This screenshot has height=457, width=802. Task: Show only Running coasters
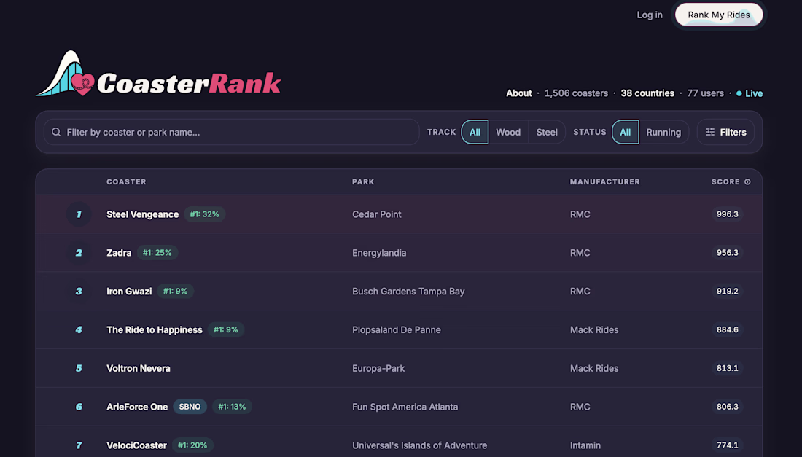click(x=663, y=133)
